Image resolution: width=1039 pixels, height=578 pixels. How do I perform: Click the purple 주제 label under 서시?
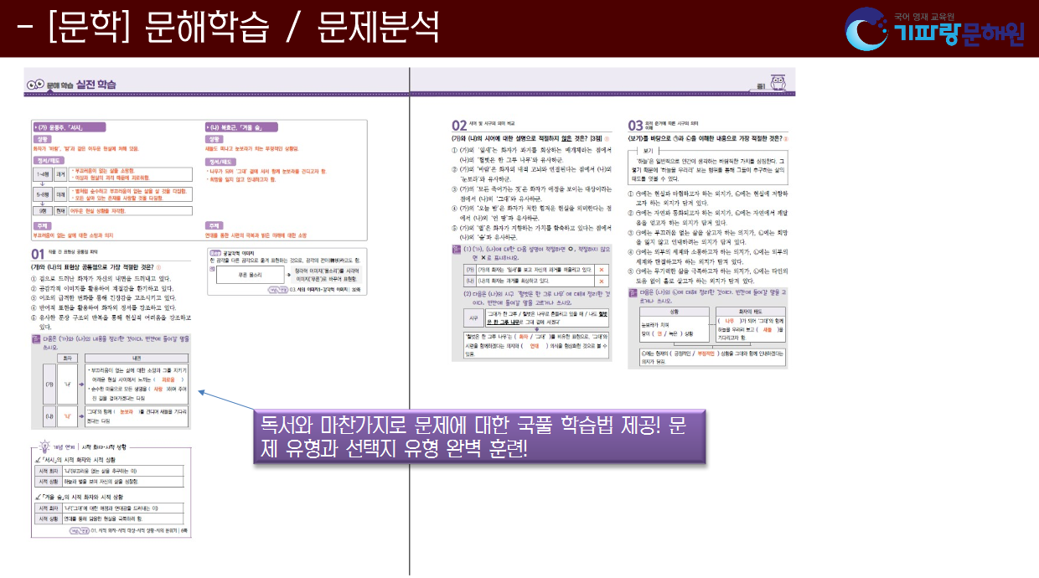[x=42, y=225]
